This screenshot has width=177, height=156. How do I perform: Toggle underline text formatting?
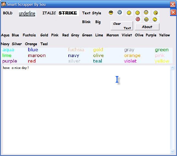point(27,14)
